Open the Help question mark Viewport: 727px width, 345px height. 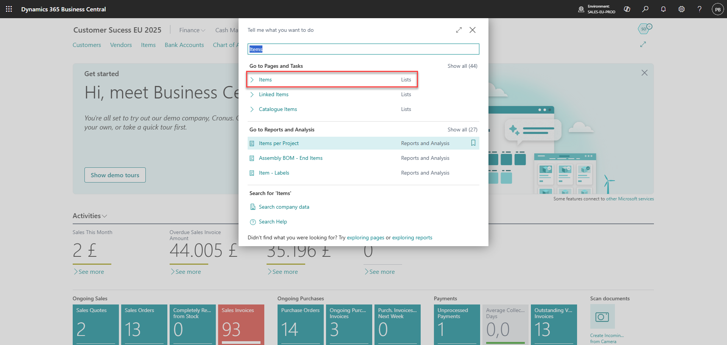point(700,9)
